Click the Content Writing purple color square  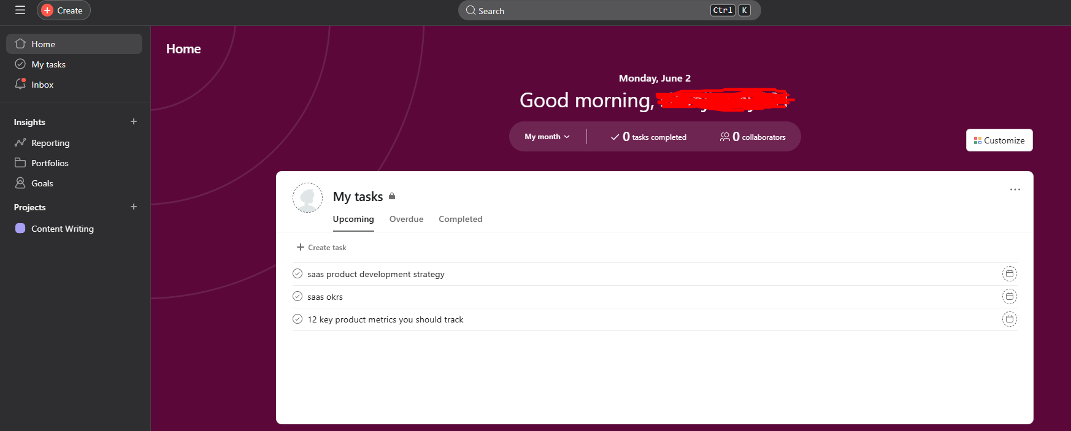(20, 228)
